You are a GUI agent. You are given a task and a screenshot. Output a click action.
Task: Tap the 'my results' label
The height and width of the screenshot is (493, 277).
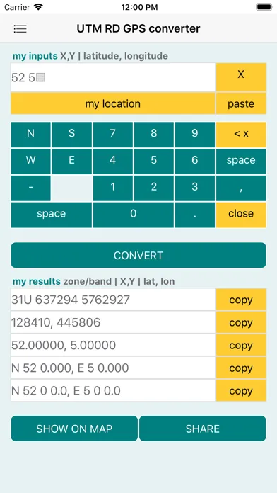tap(36, 281)
